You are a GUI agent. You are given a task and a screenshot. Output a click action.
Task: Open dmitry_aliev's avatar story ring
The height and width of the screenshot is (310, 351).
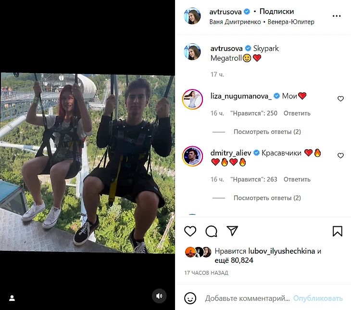(192, 156)
